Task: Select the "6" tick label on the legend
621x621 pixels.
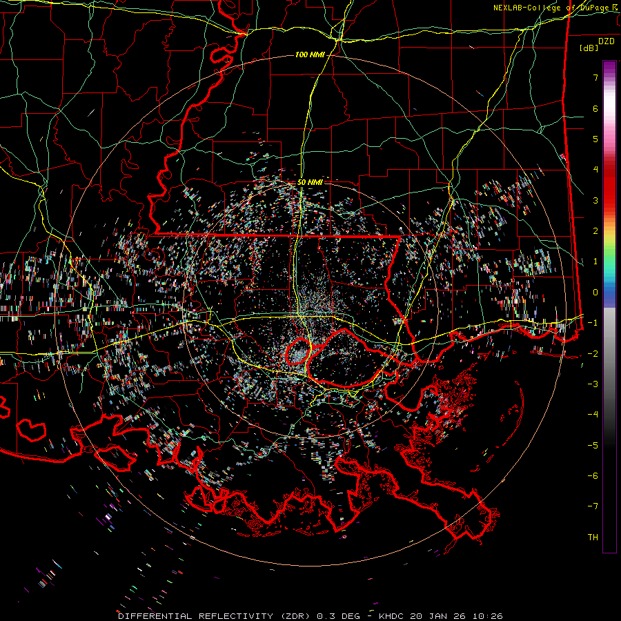Action: coord(595,108)
